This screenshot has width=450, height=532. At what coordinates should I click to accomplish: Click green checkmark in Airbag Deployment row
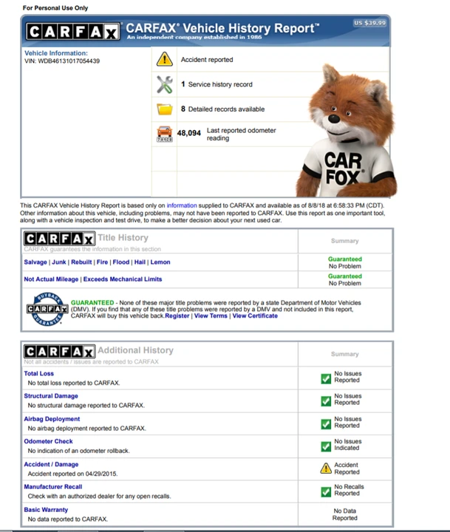[x=326, y=424]
